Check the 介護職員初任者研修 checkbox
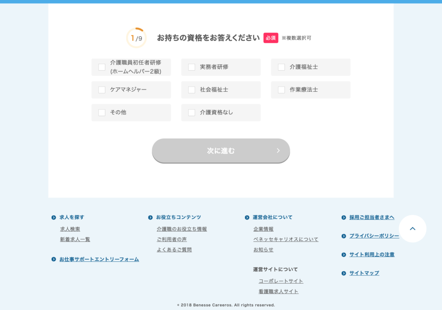442x310 pixels. (x=102, y=67)
